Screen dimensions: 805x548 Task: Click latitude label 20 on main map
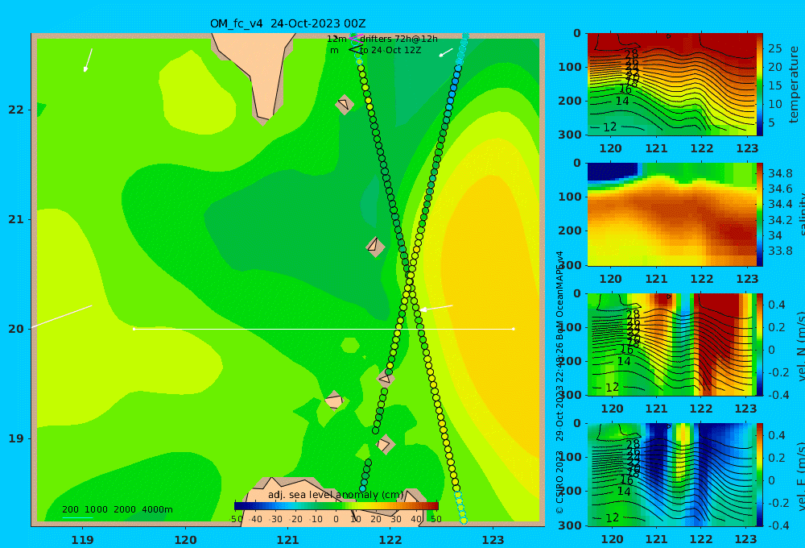point(16,329)
